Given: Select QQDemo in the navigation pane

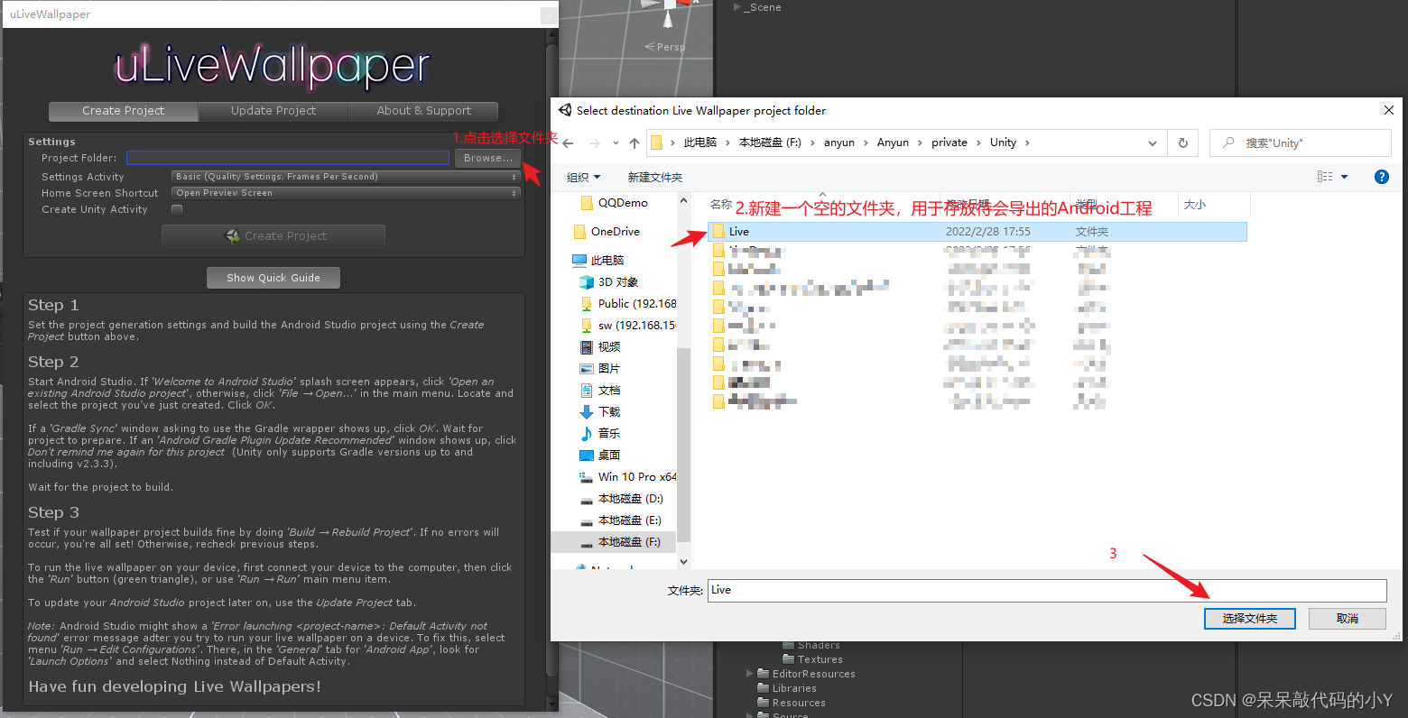Looking at the screenshot, I should point(623,203).
